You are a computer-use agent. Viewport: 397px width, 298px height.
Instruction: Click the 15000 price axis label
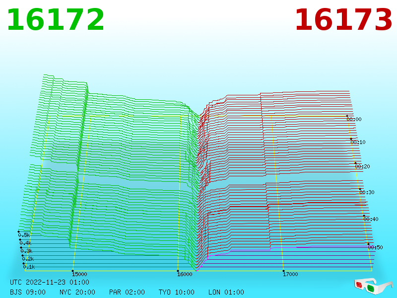click(x=79, y=274)
